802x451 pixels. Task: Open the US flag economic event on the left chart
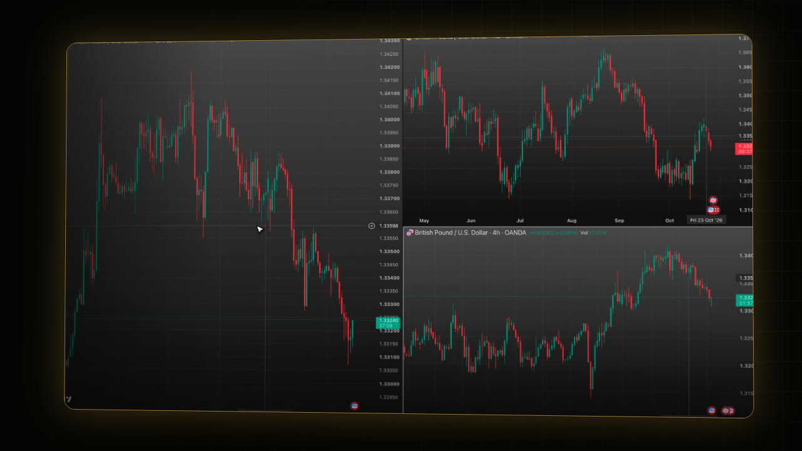click(x=355, y=406)
